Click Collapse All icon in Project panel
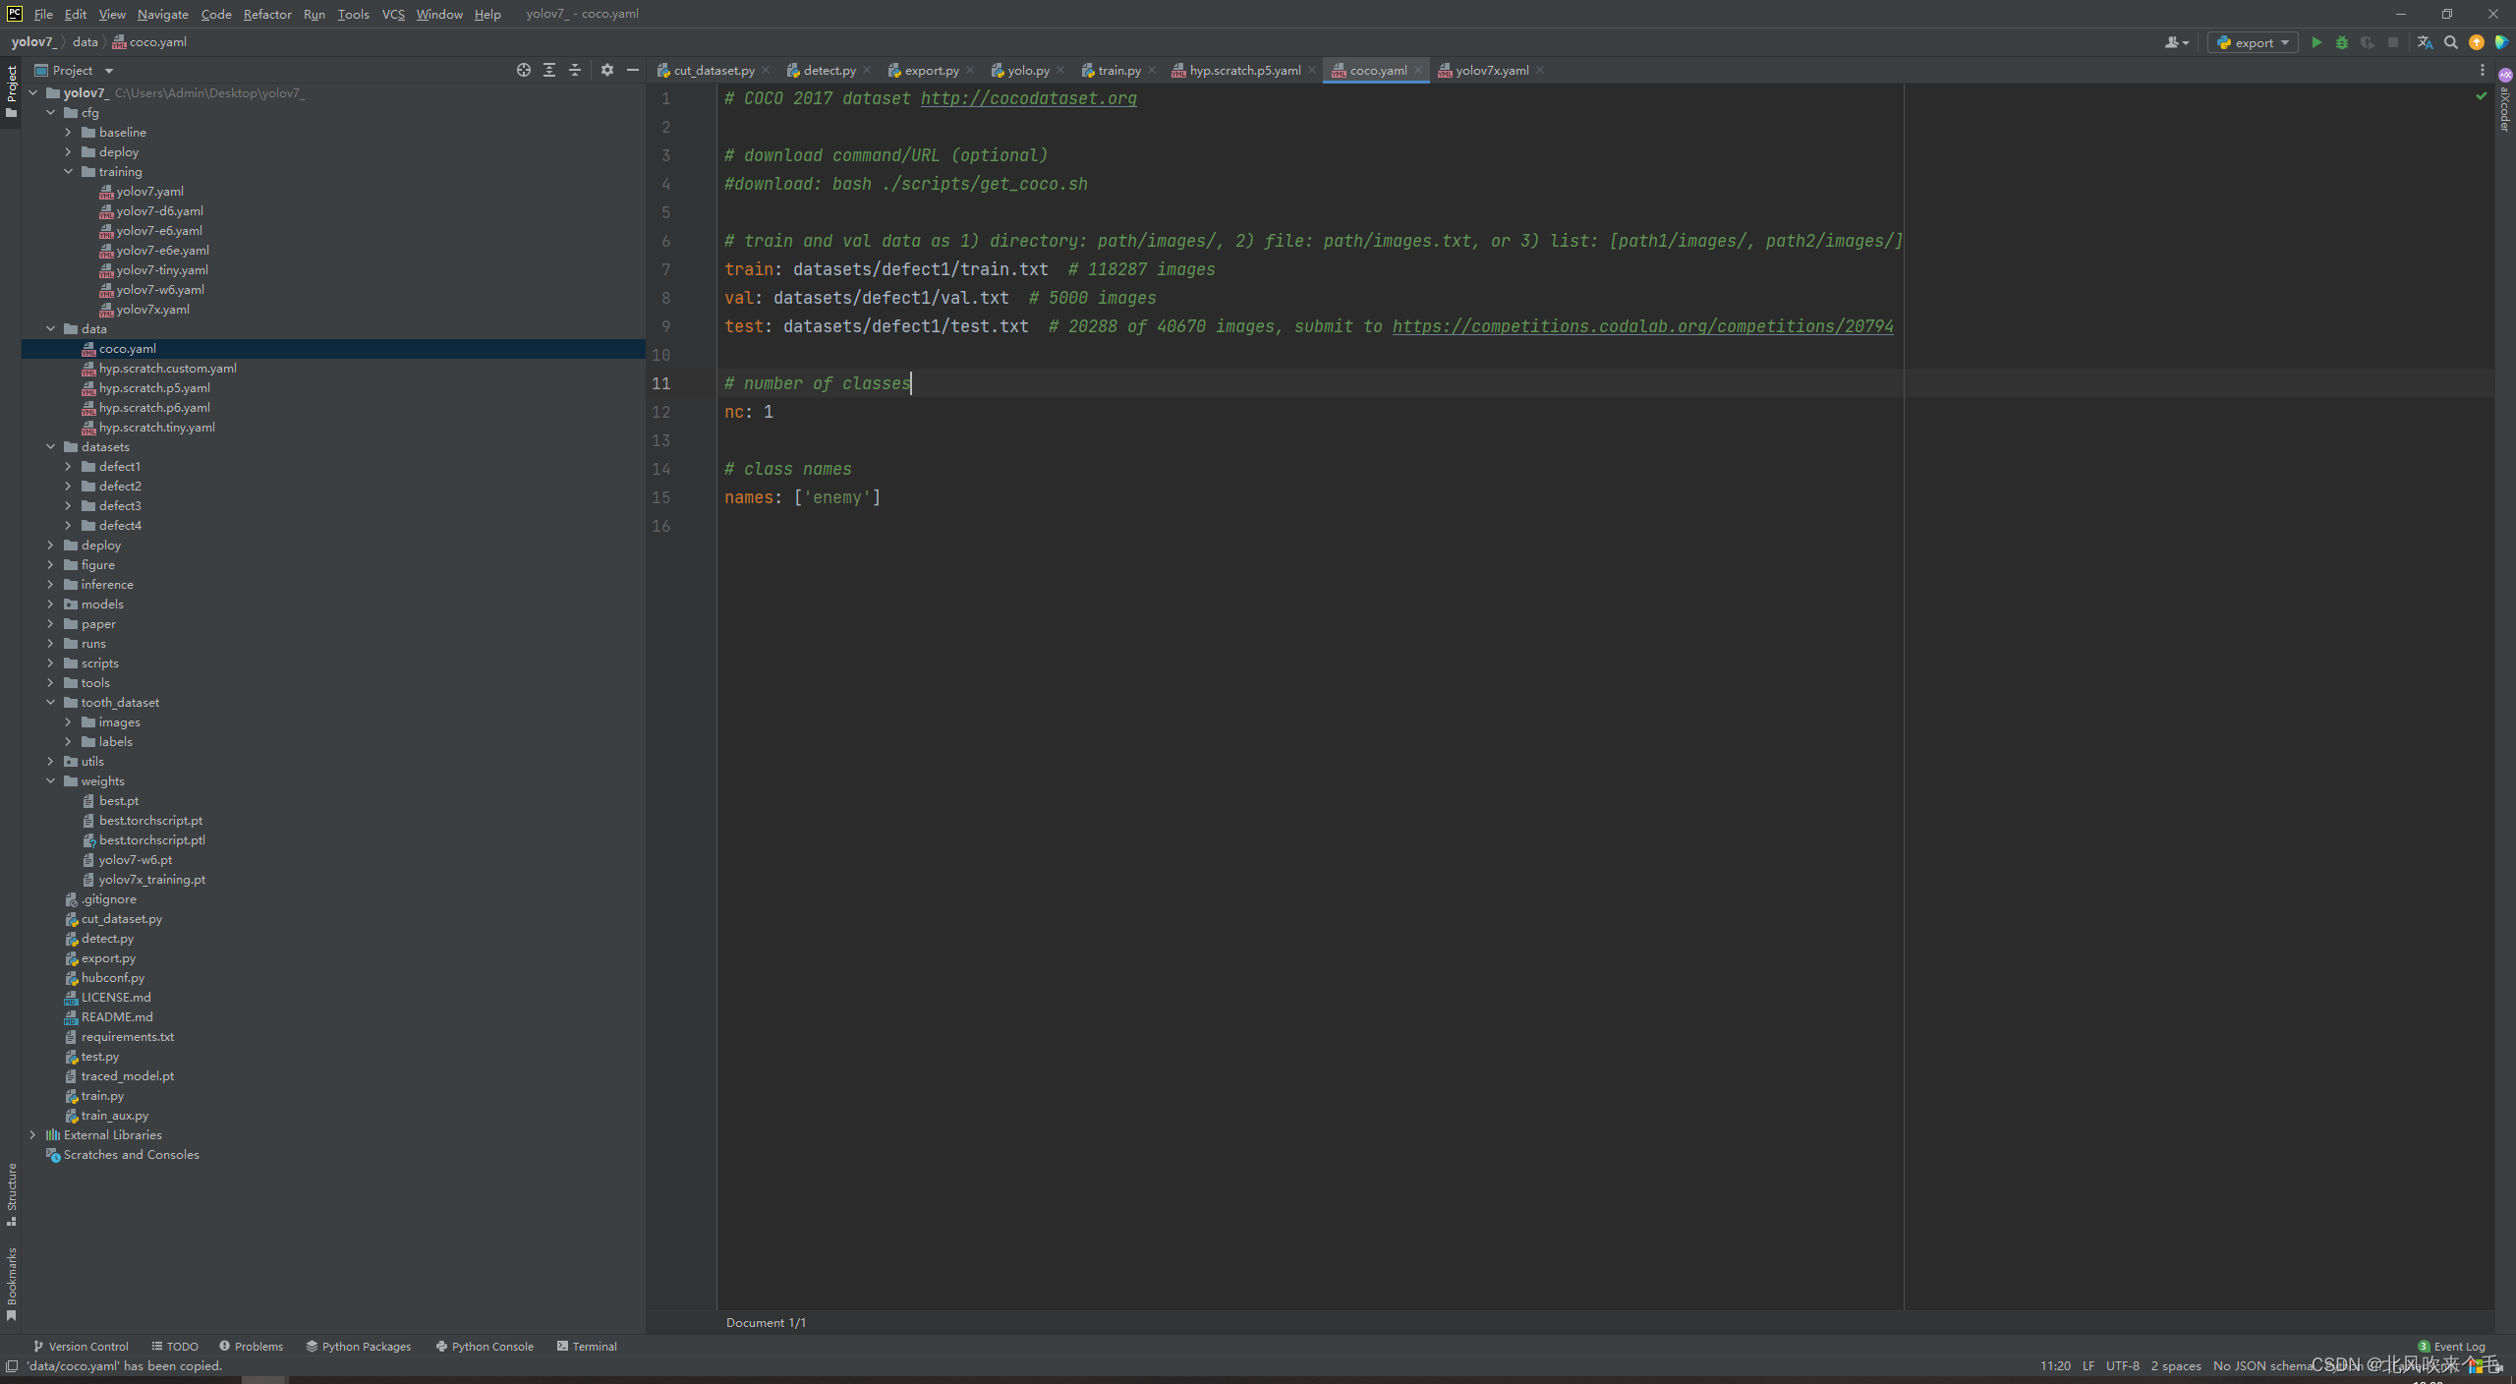Screen dimensions: 2516x1384 point(575,70)
